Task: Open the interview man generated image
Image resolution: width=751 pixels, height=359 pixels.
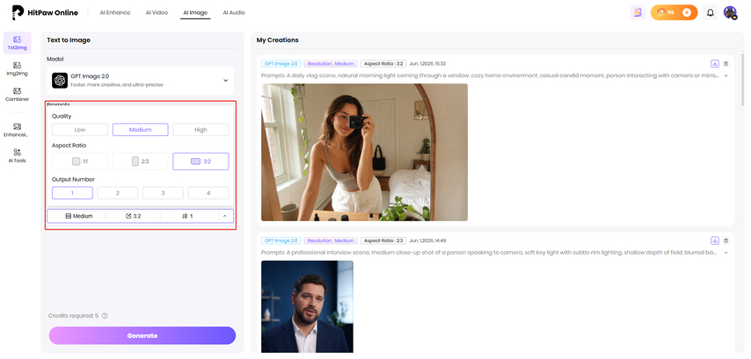Action: 307,306
